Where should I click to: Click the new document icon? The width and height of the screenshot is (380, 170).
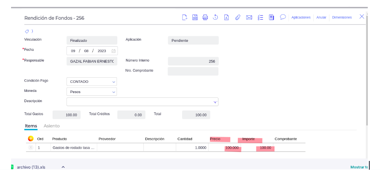(184, 17)
